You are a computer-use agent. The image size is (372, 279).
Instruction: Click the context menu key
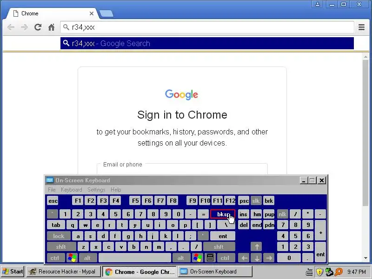click(210, 258)
